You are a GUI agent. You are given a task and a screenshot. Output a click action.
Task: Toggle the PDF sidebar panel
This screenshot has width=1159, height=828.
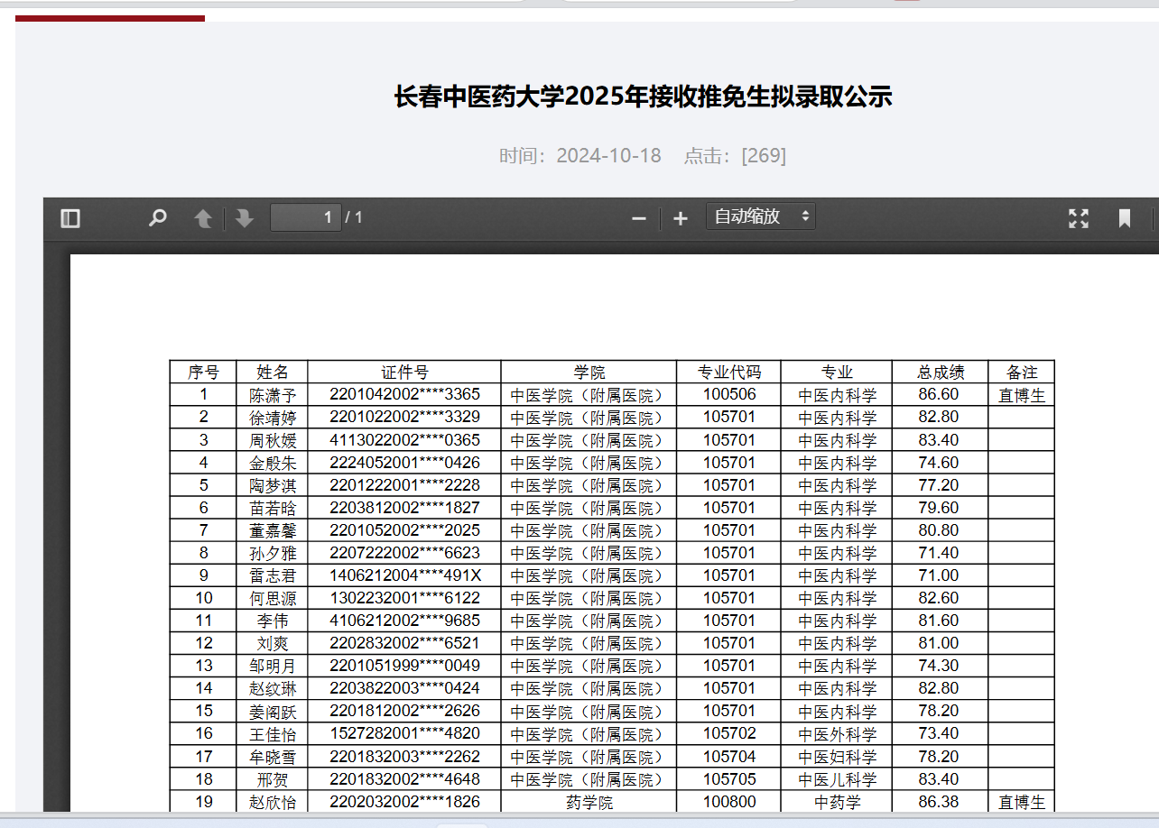click(x=70, y=218)
